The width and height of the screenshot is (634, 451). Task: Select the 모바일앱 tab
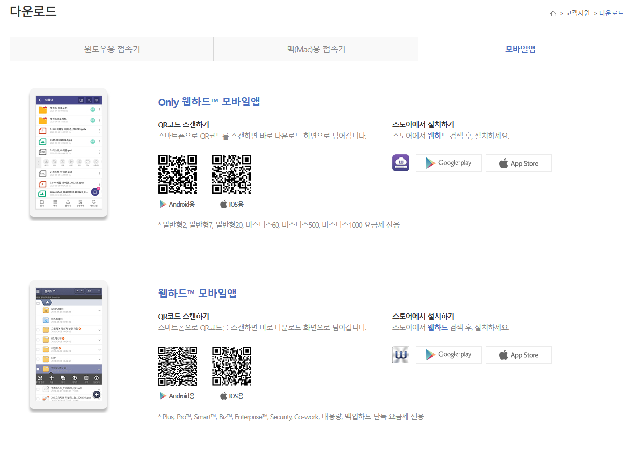[x=520, y=49]
